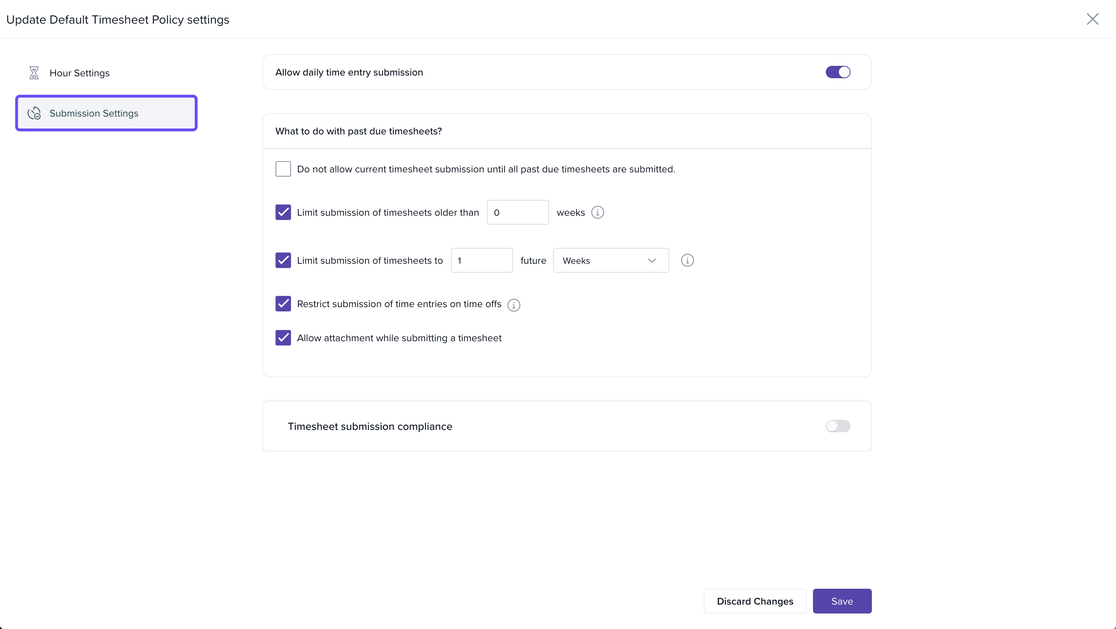Click the Save button
The width and height of the screenshot is (1116, 629).
(842, 601)
